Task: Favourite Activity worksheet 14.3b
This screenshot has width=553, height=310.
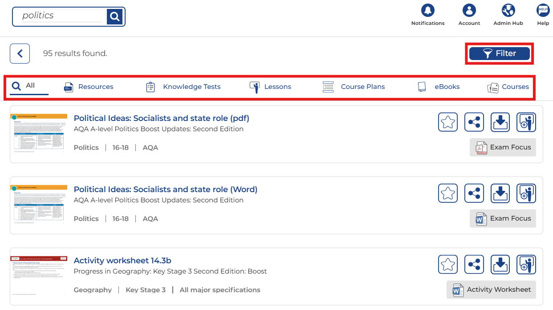Action: pyautogui.click(x=447, y=264)
